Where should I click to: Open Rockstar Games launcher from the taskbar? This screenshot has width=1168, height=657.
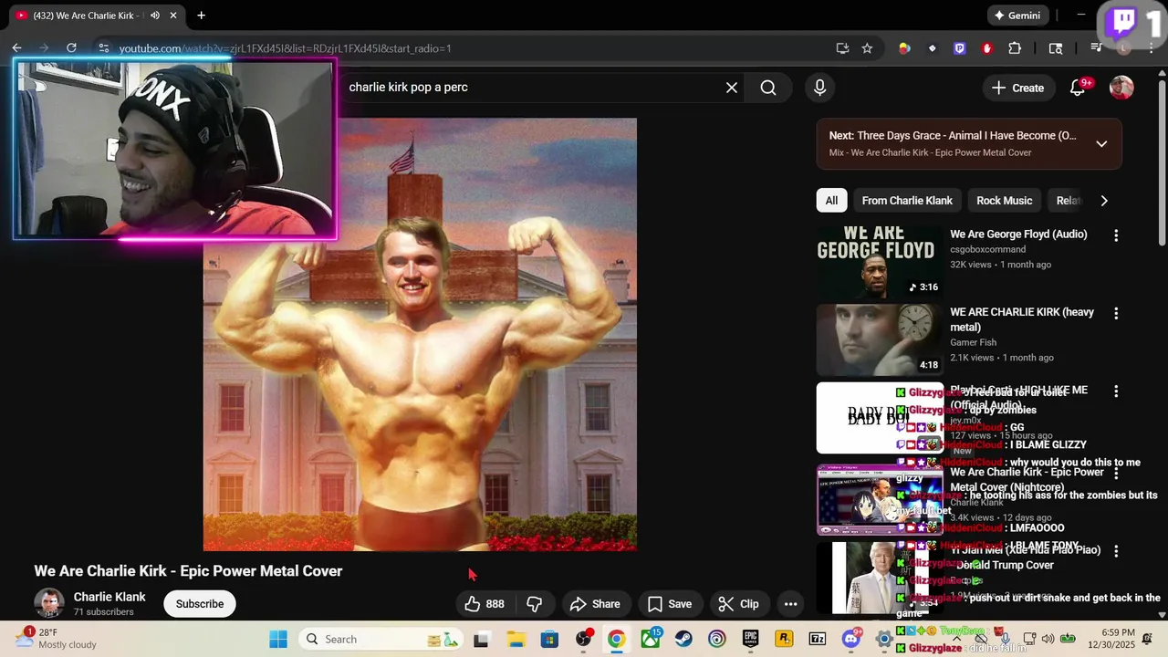click(784, 639)
